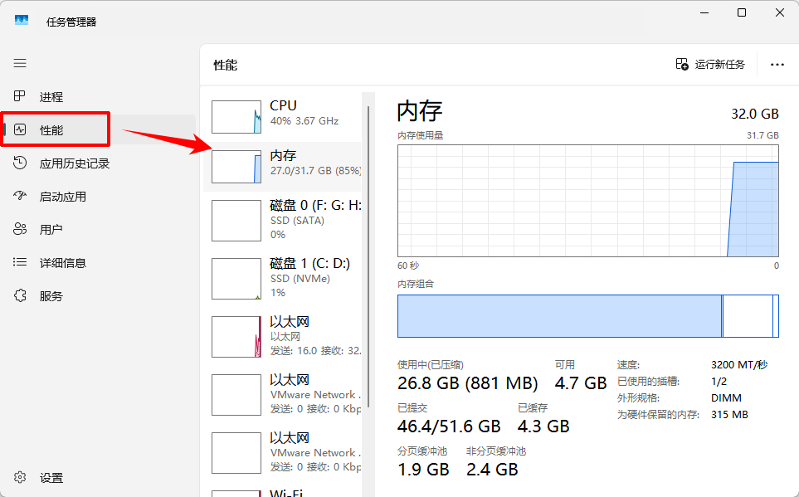Select the 内存 graph thumbnail
Viewport: 799px width, 497px height.
[x=236, y=167]
